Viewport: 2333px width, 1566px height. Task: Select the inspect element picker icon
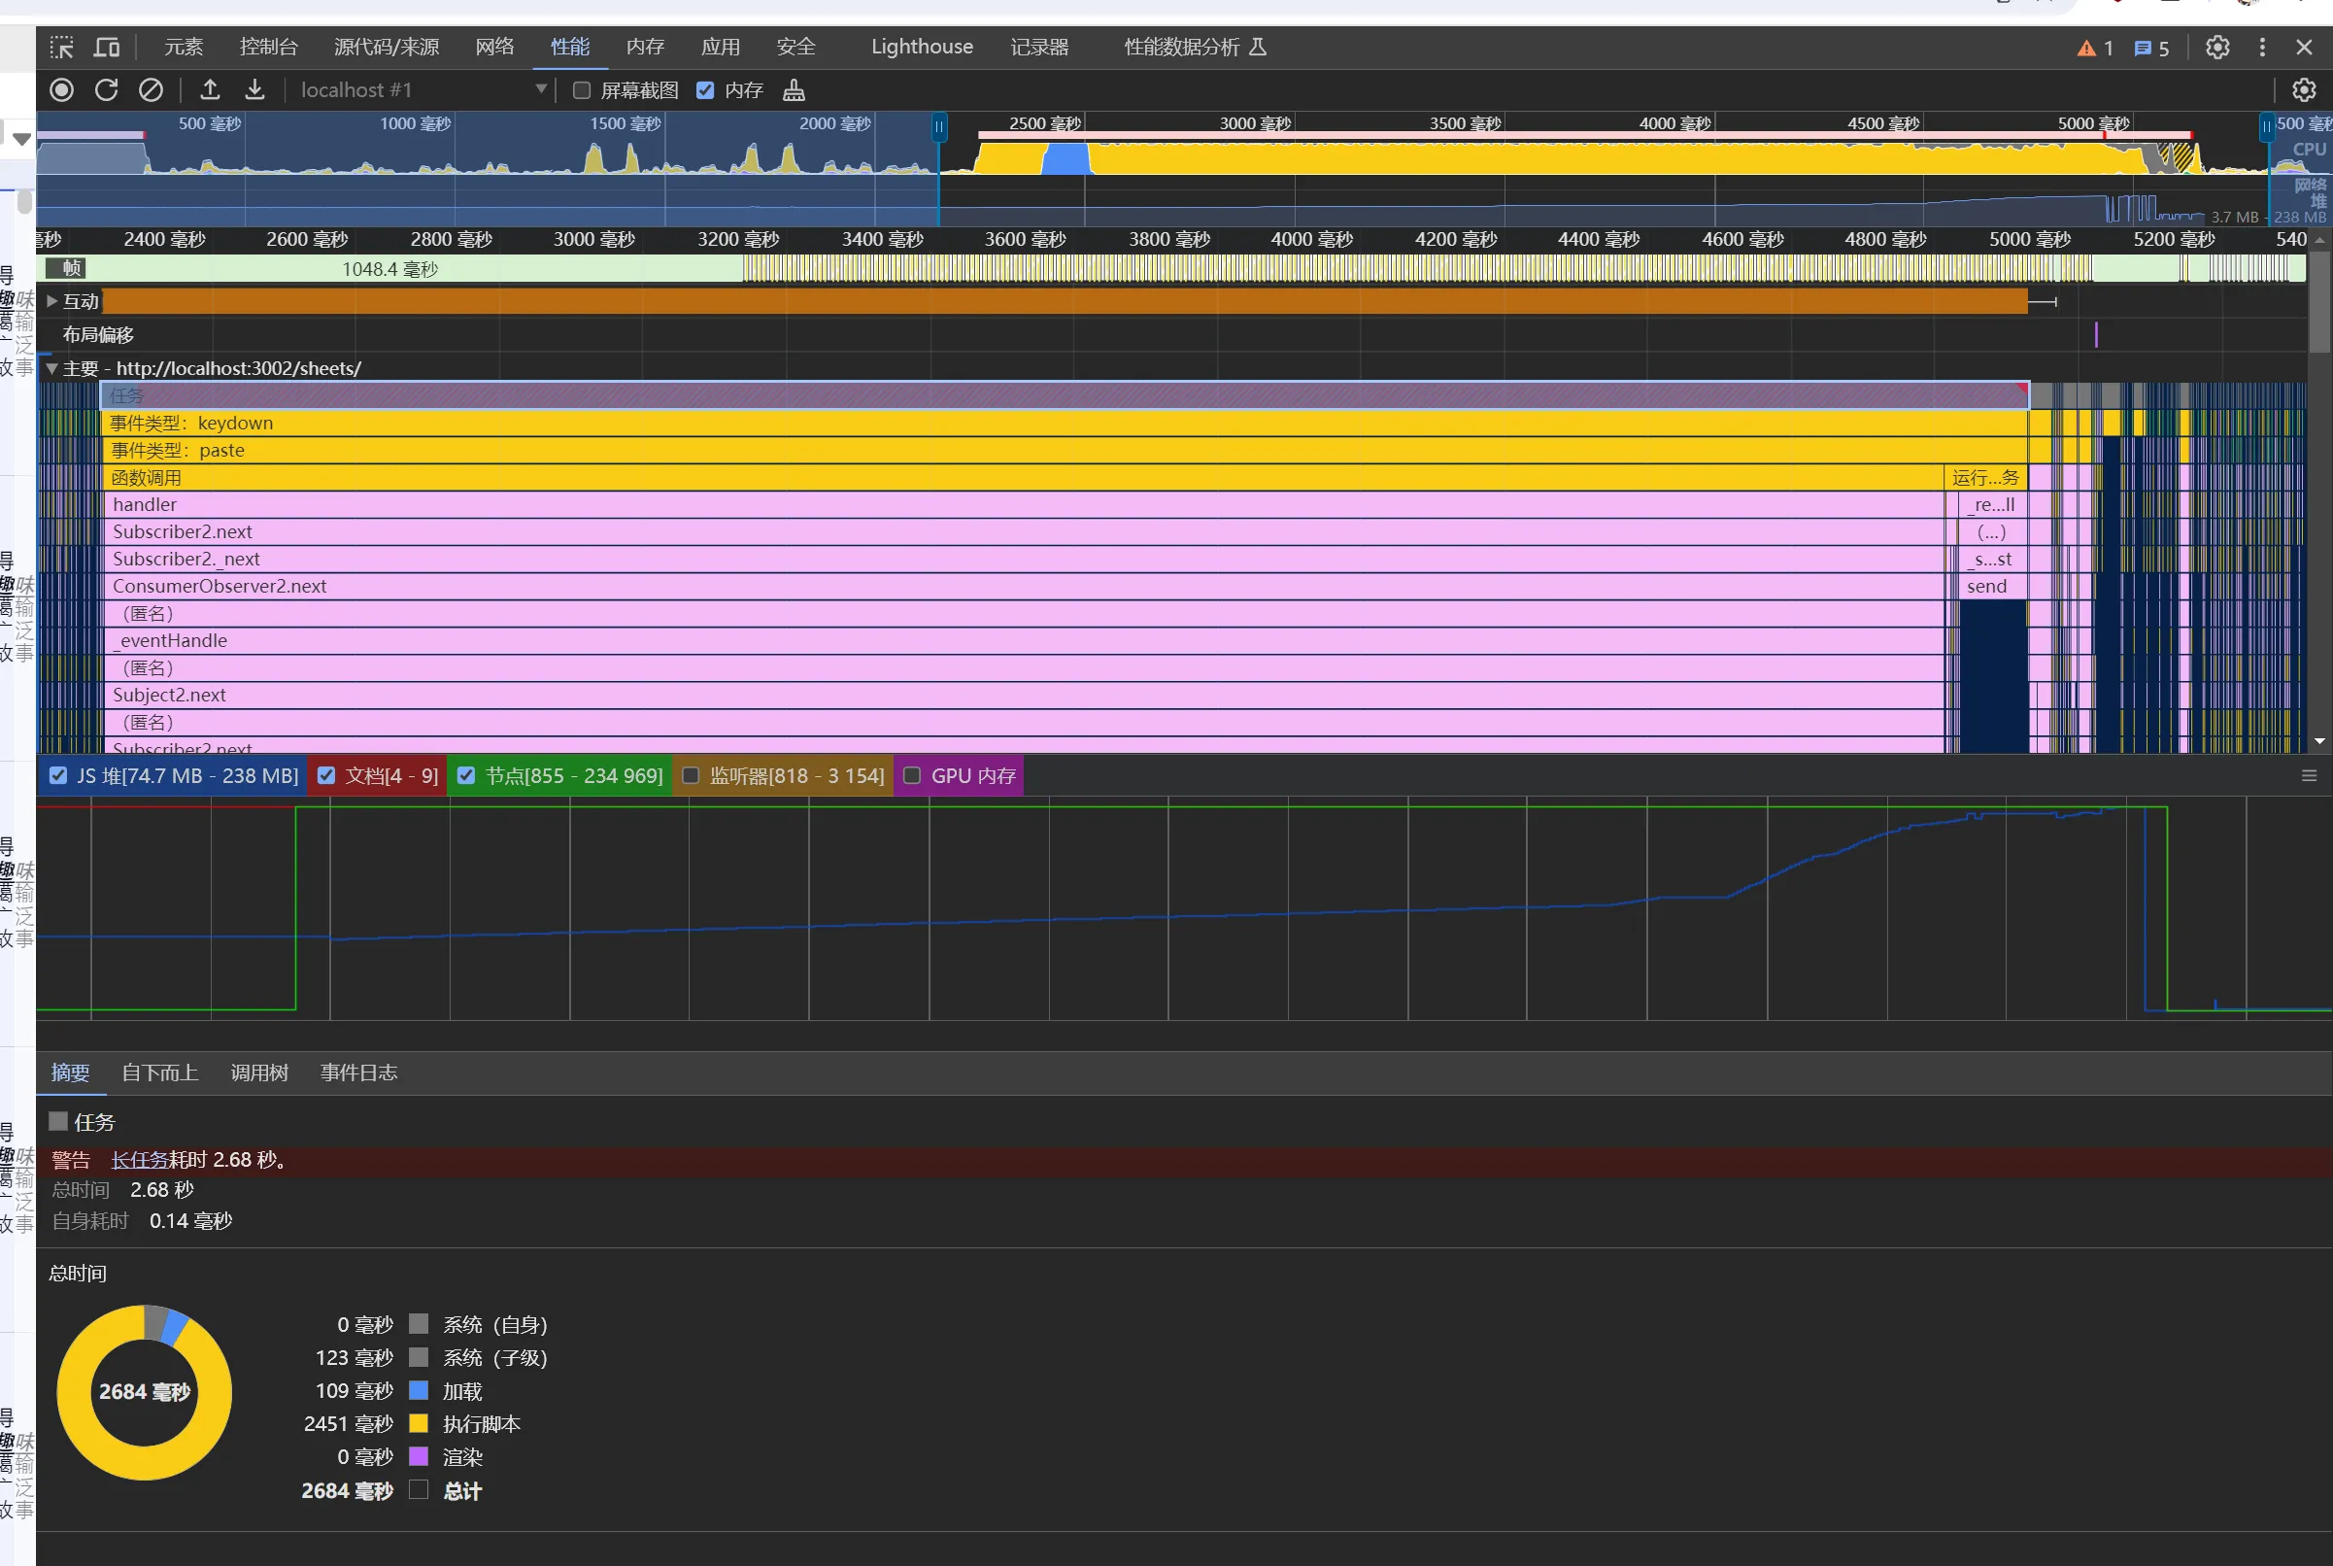62,47
